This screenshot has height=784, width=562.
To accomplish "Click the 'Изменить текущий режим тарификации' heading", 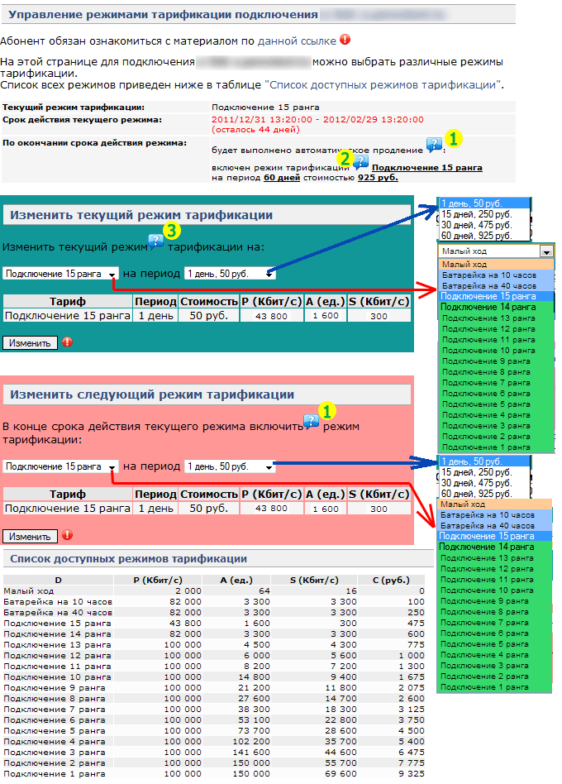I will [x=141, y=215].
